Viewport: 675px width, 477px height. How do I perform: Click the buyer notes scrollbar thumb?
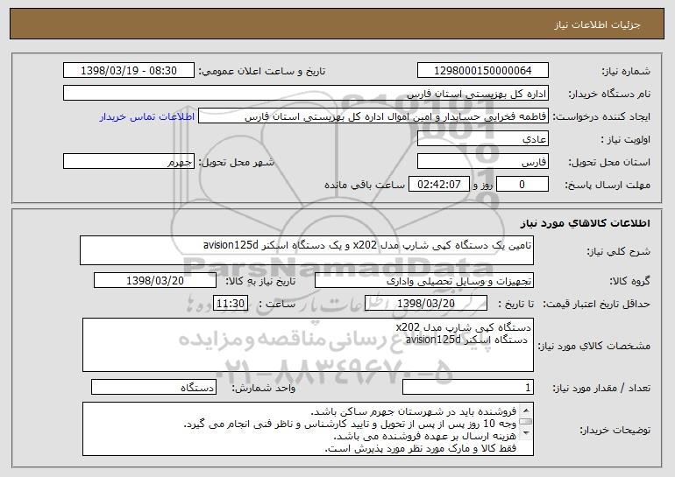coord(526,421)
